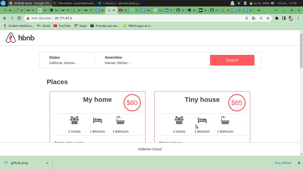Switch to the Wikipedia tab
The width and height of the screenshot is (303, 170).
(42, 10)
